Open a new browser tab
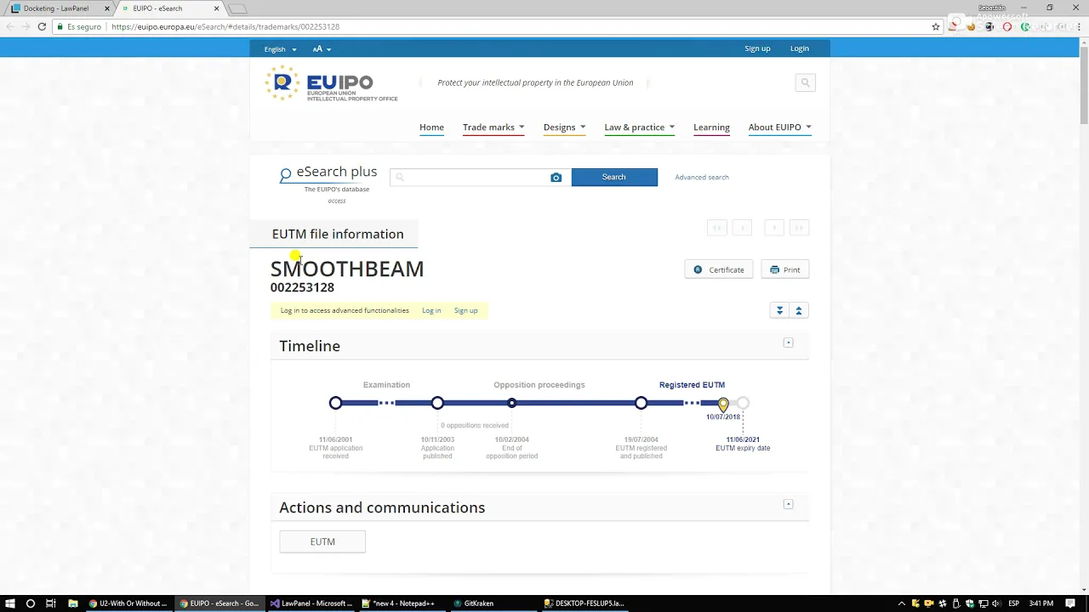1089x612 pixels. [239, 8]
